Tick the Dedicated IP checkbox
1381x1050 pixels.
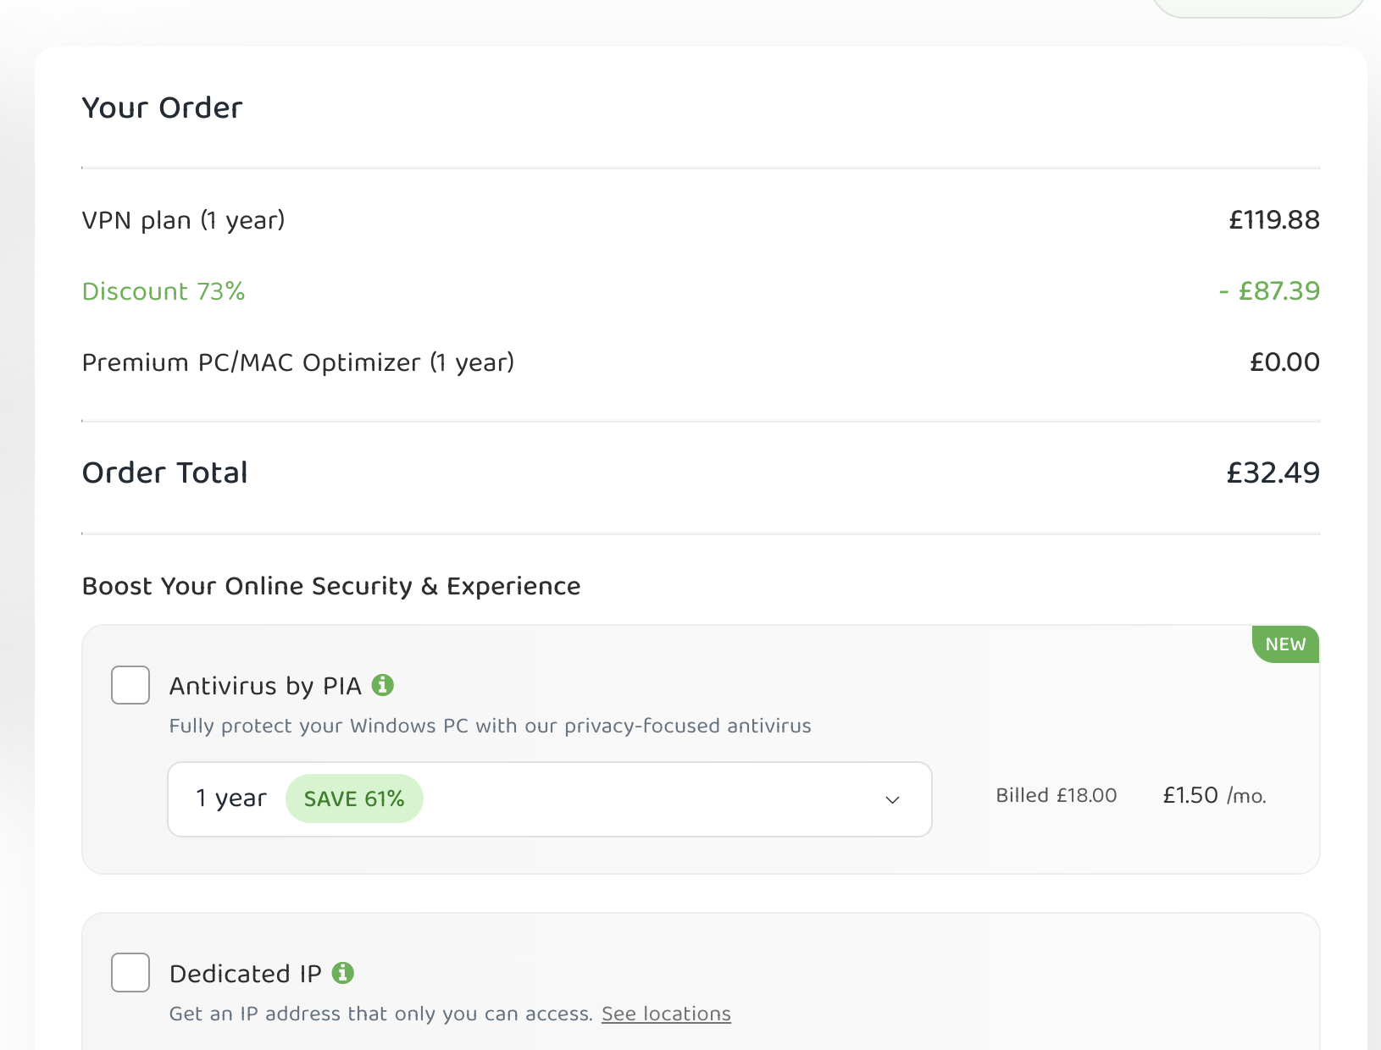point(130,972)
